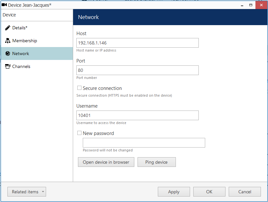The height and width of the screenshot is (202, 268).
Task: Select the Username text field
Action: pos(138,115)
